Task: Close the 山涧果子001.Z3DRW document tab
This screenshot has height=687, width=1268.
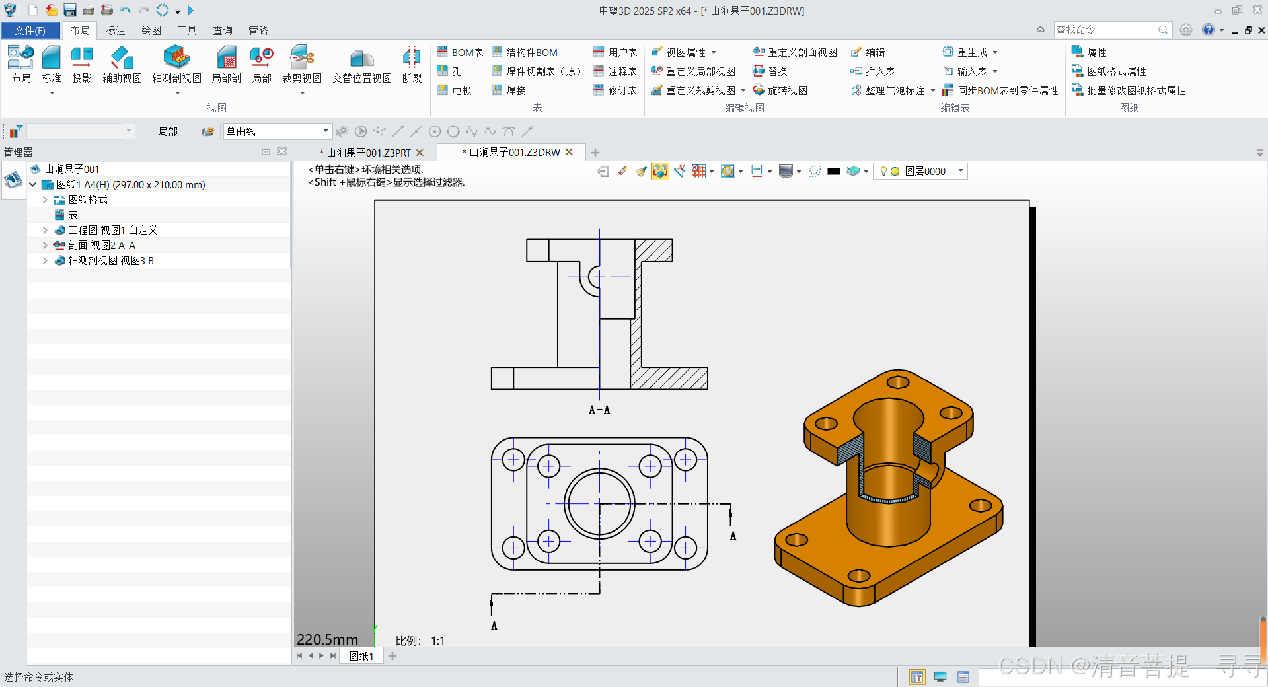Action: point(570,152)
